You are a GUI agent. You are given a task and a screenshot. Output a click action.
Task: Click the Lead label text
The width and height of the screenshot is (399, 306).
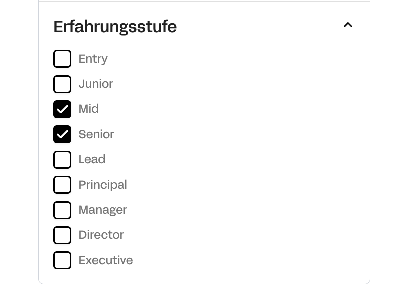92,159
